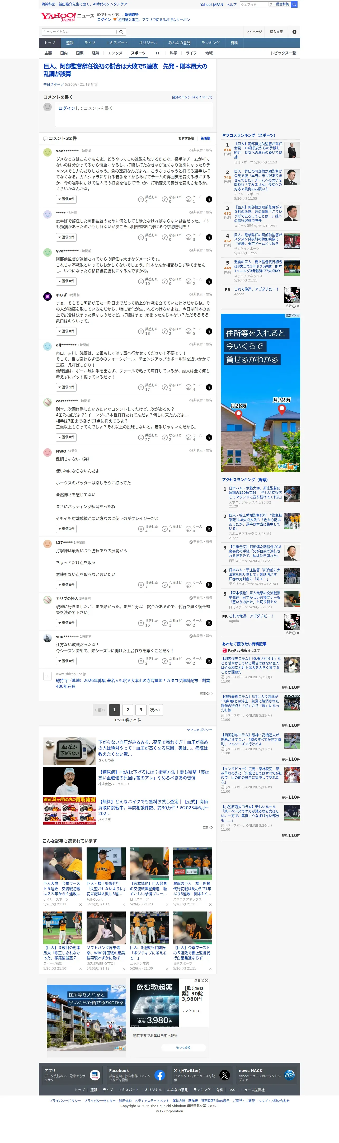Hide or report カリブの怪人 comment
The image size is (339, 1143).
[x=201, y=598]
